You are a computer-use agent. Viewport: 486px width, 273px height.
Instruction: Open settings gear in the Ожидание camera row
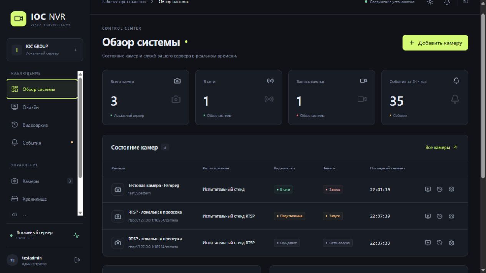(x=452, y=243)
